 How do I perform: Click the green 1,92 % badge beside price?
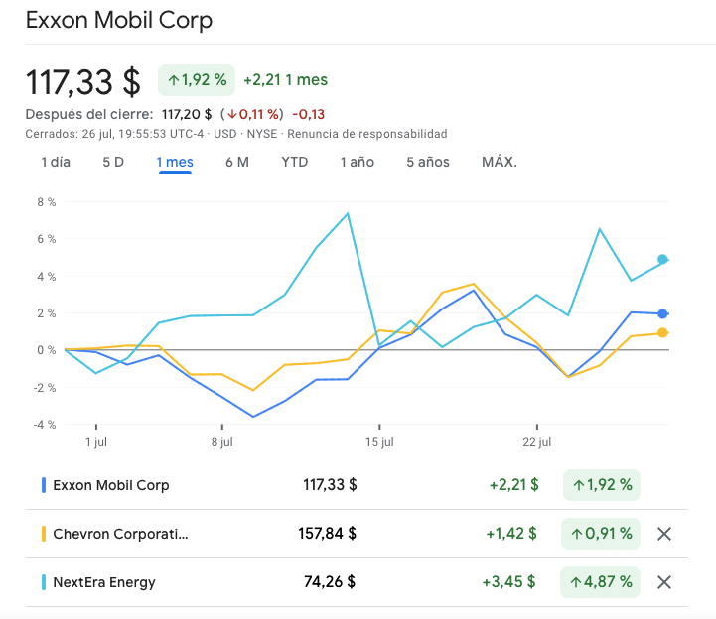click(195, 79)
